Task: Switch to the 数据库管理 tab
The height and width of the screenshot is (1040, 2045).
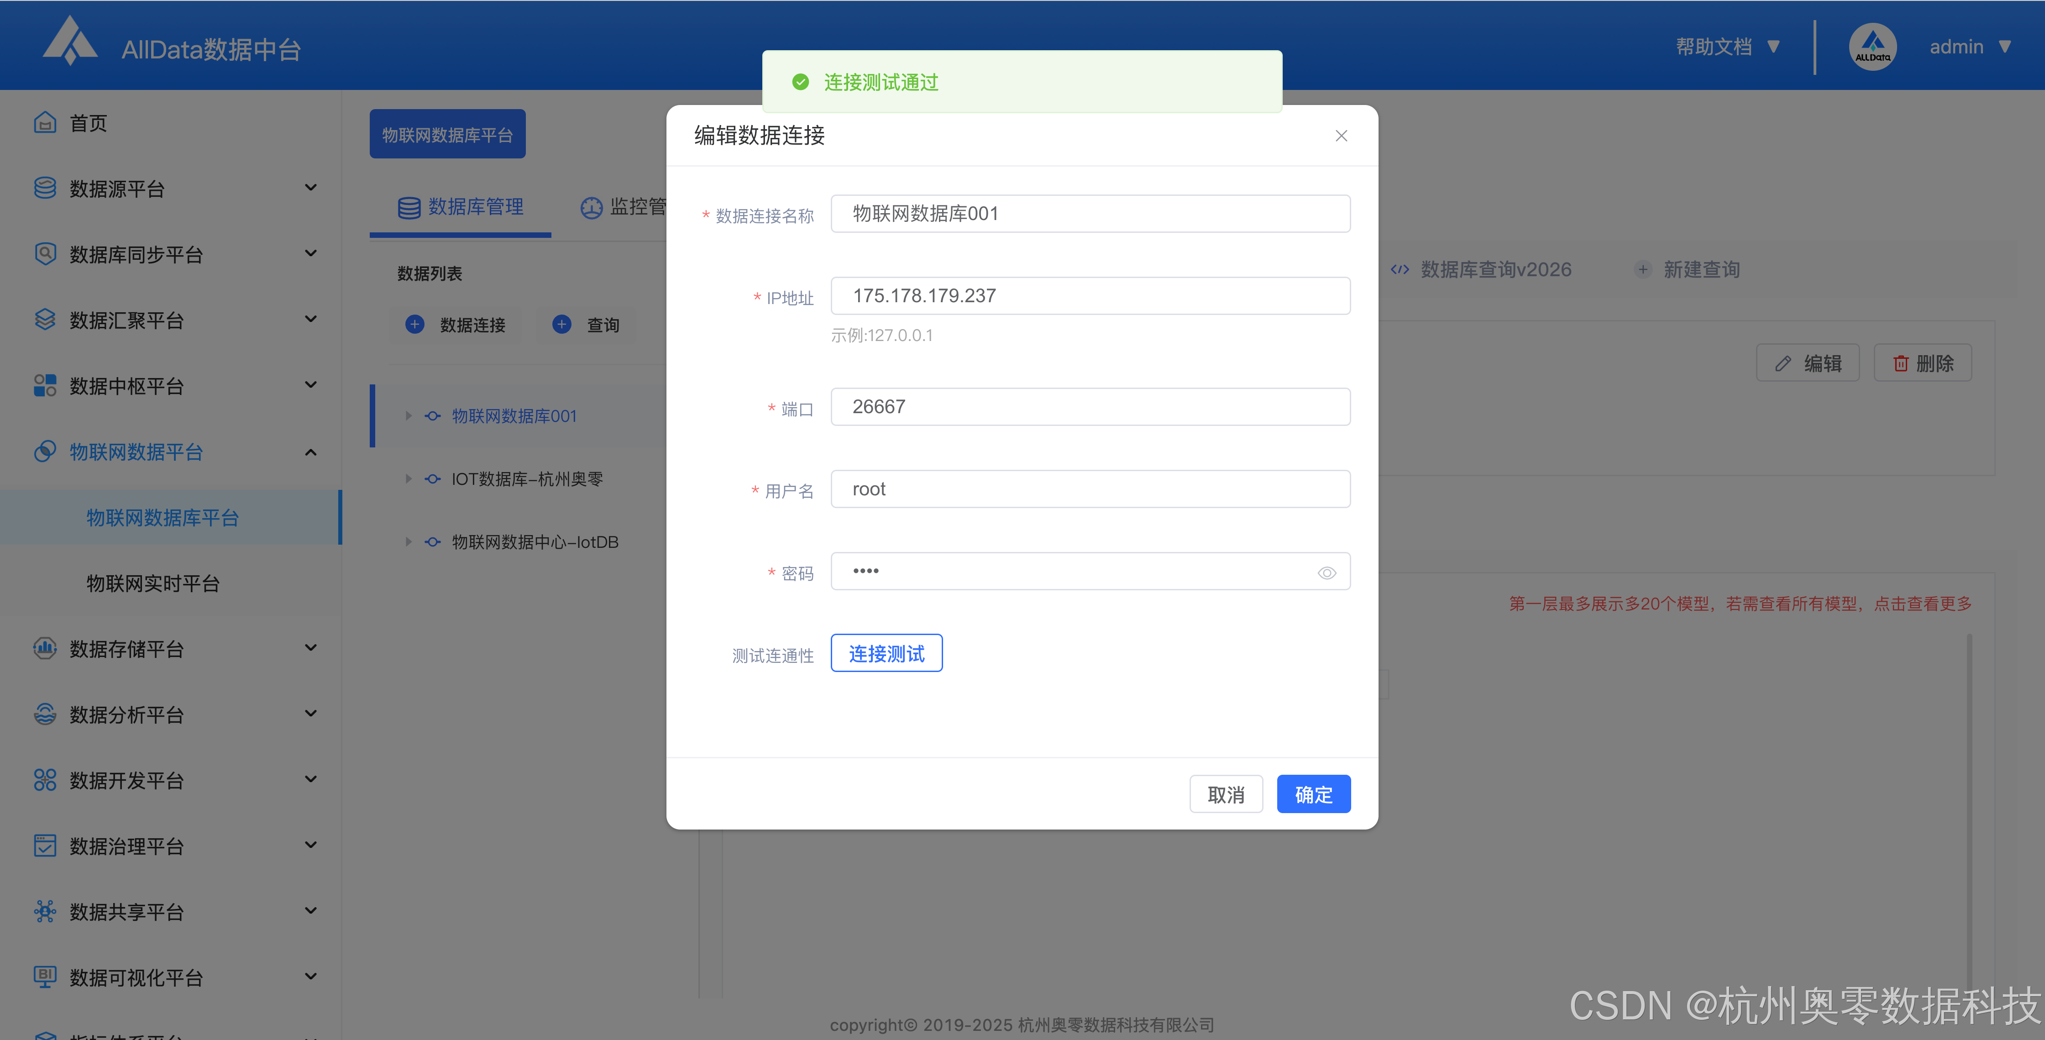Action: [x=461, y=207]
